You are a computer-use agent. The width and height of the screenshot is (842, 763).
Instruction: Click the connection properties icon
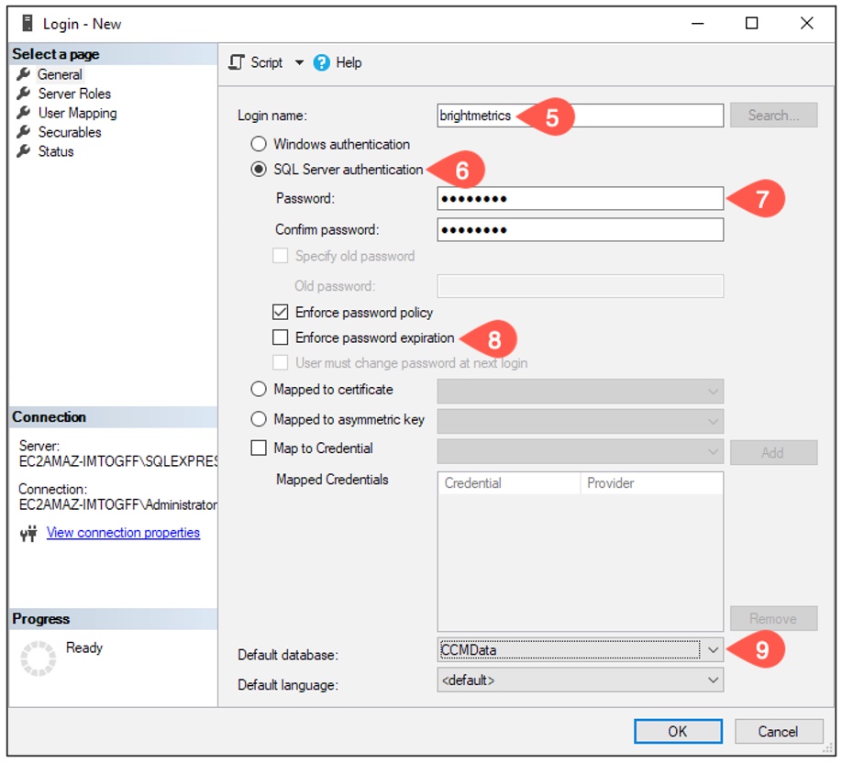pos(28,533)
